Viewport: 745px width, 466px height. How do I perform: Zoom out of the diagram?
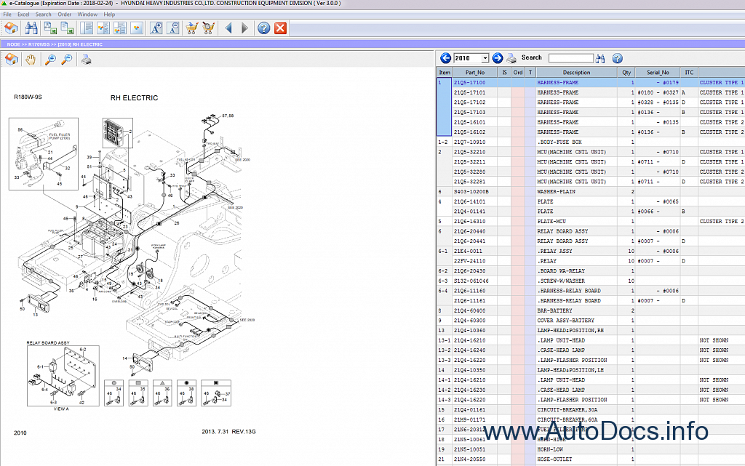(x=67, y=60)
